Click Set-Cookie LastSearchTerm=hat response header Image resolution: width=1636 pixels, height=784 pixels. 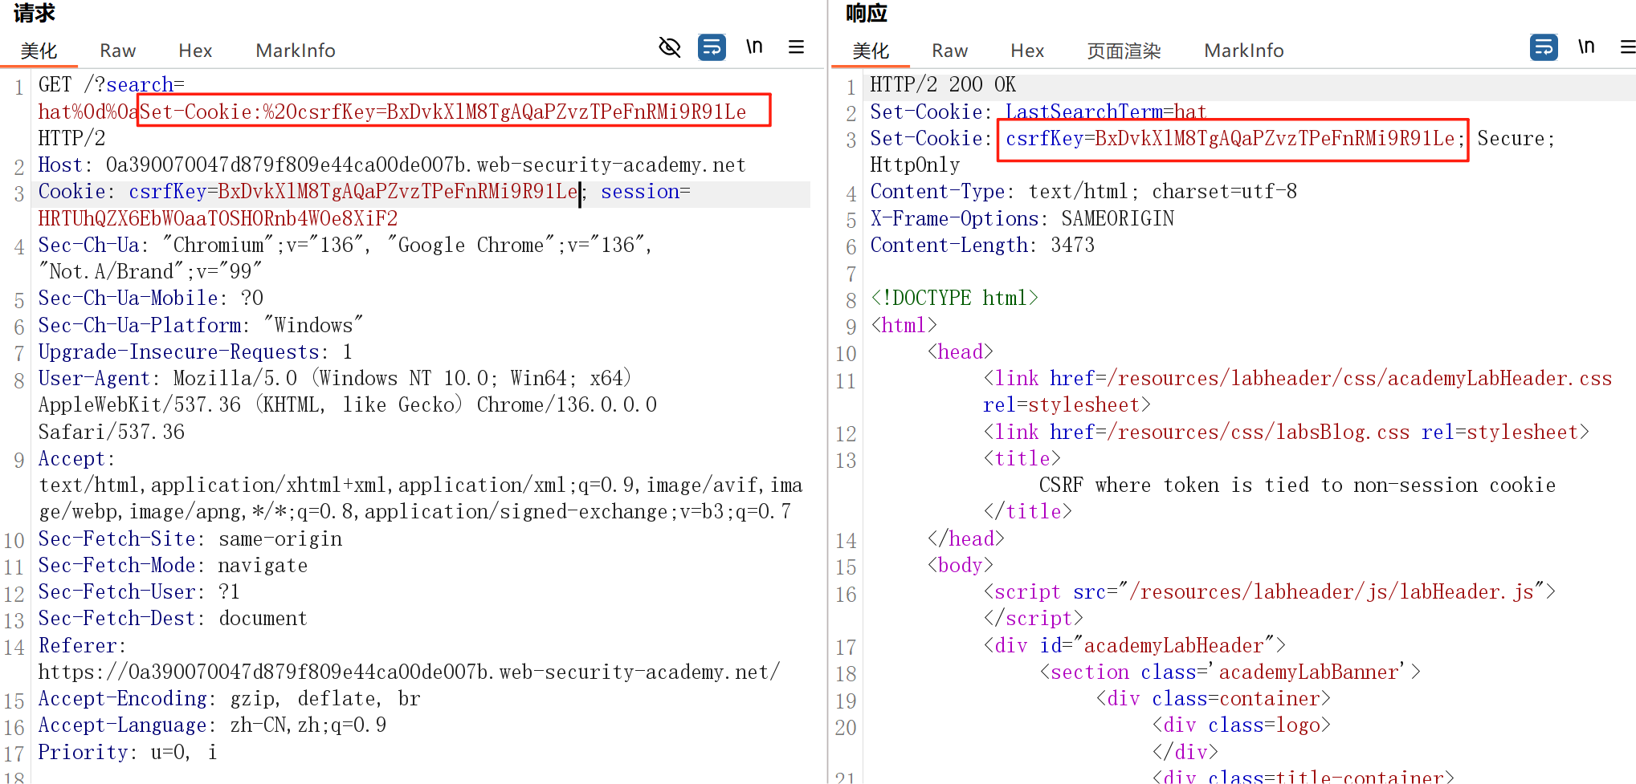click(1038, 112)
